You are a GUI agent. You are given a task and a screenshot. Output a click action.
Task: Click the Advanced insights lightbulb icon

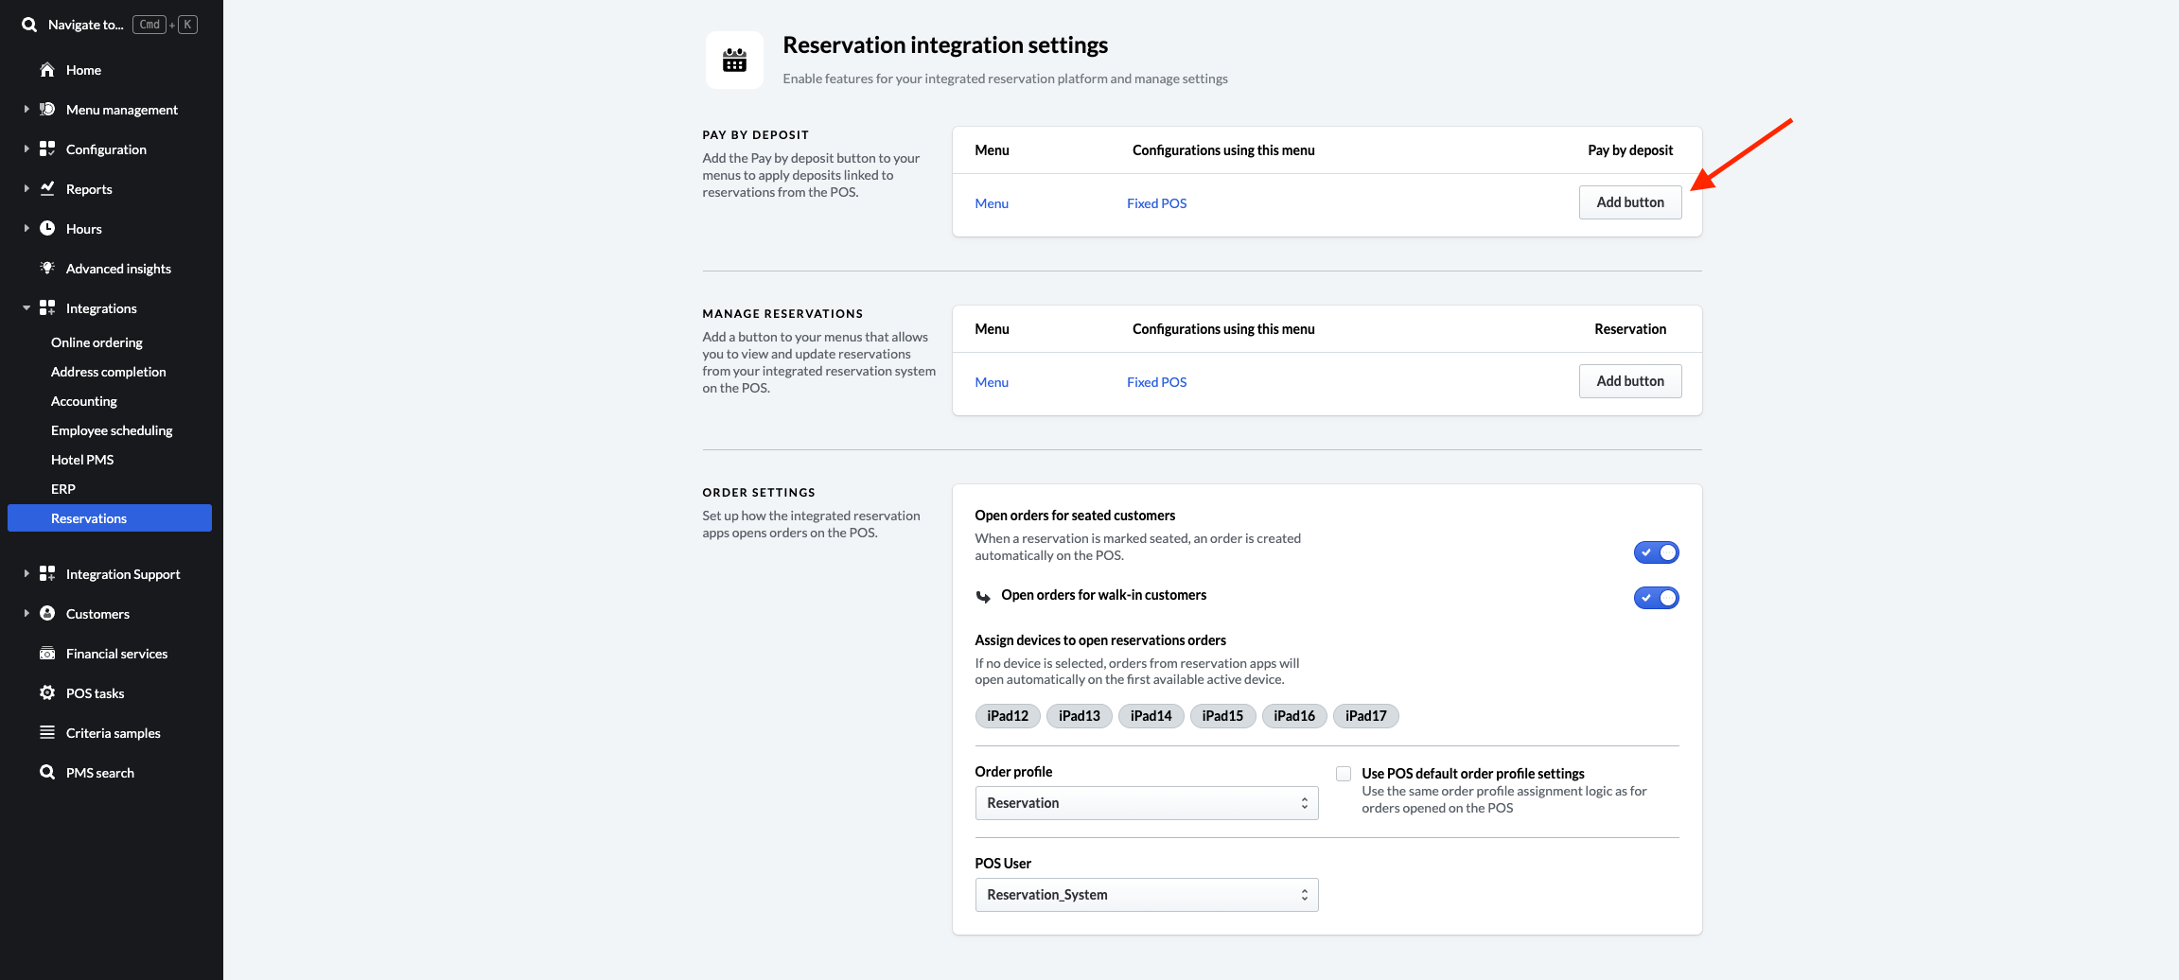[47, 269]
